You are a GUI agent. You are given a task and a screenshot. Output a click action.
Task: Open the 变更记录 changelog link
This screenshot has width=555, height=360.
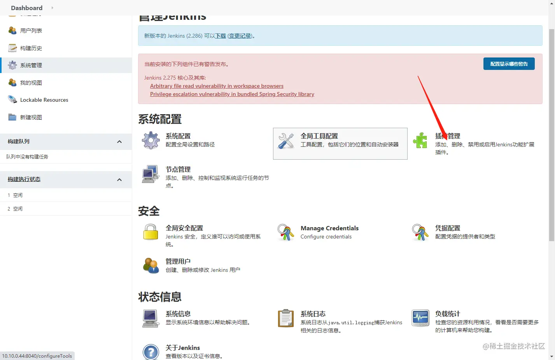tap(240, 36)
